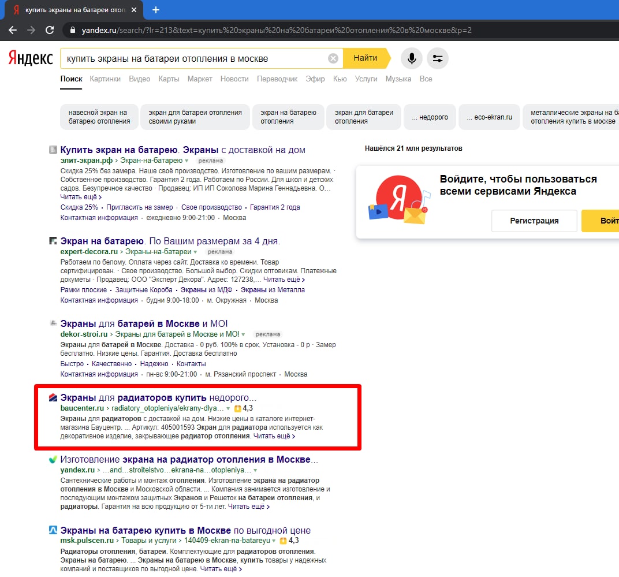Click the Yandex services promo illustration
This screenshot has width=619, height=577.
click(x=399, y=200)
